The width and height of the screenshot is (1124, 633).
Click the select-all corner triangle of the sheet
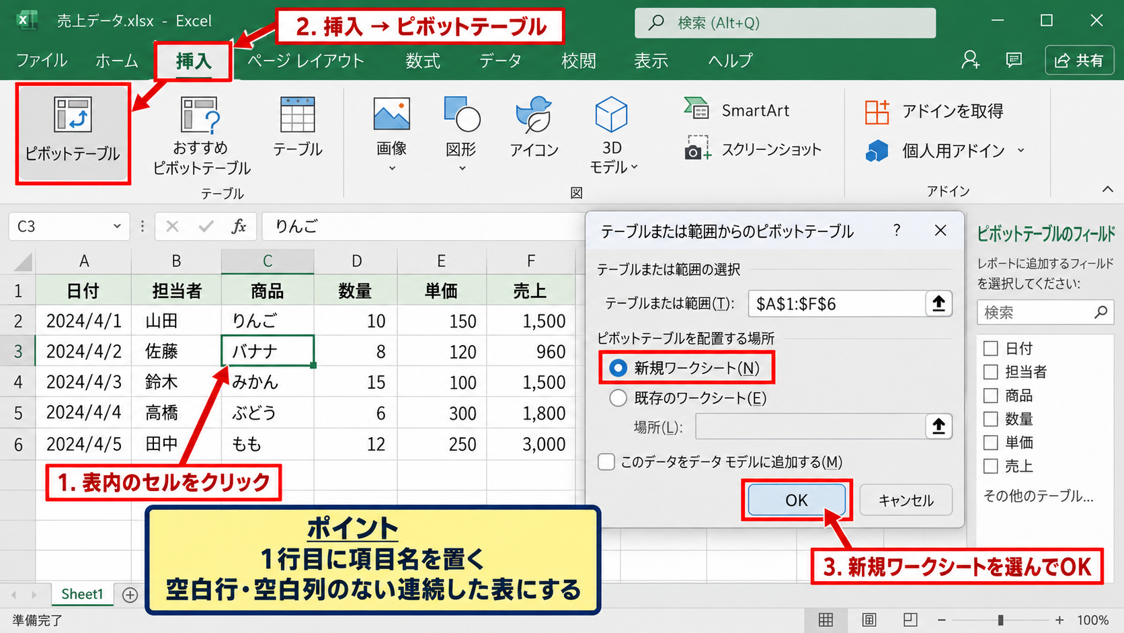click(x=23, y=261)
